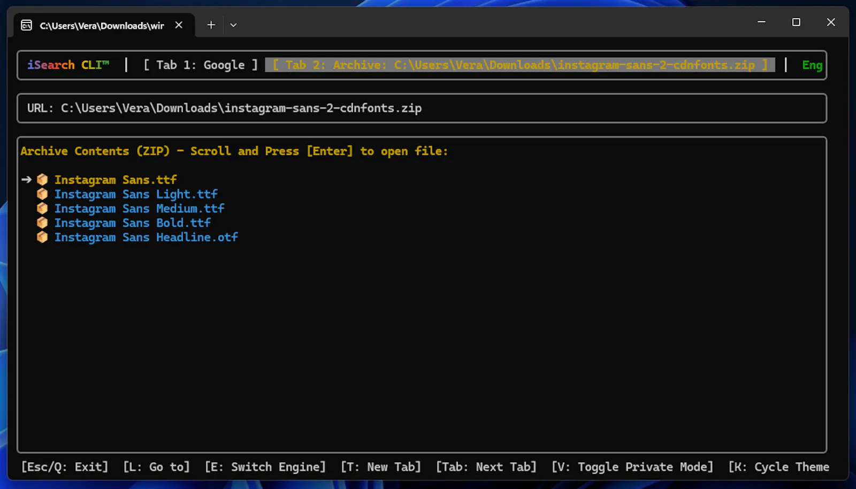This screenshot has width=856, height=489.
Task: Click the arrow cursor beside Instagram Sans.ttf
Action: pyautogui.click(x=26, y=180)
